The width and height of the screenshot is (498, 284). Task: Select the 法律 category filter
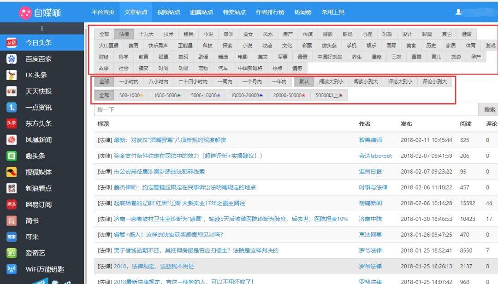tap(124, 34)
